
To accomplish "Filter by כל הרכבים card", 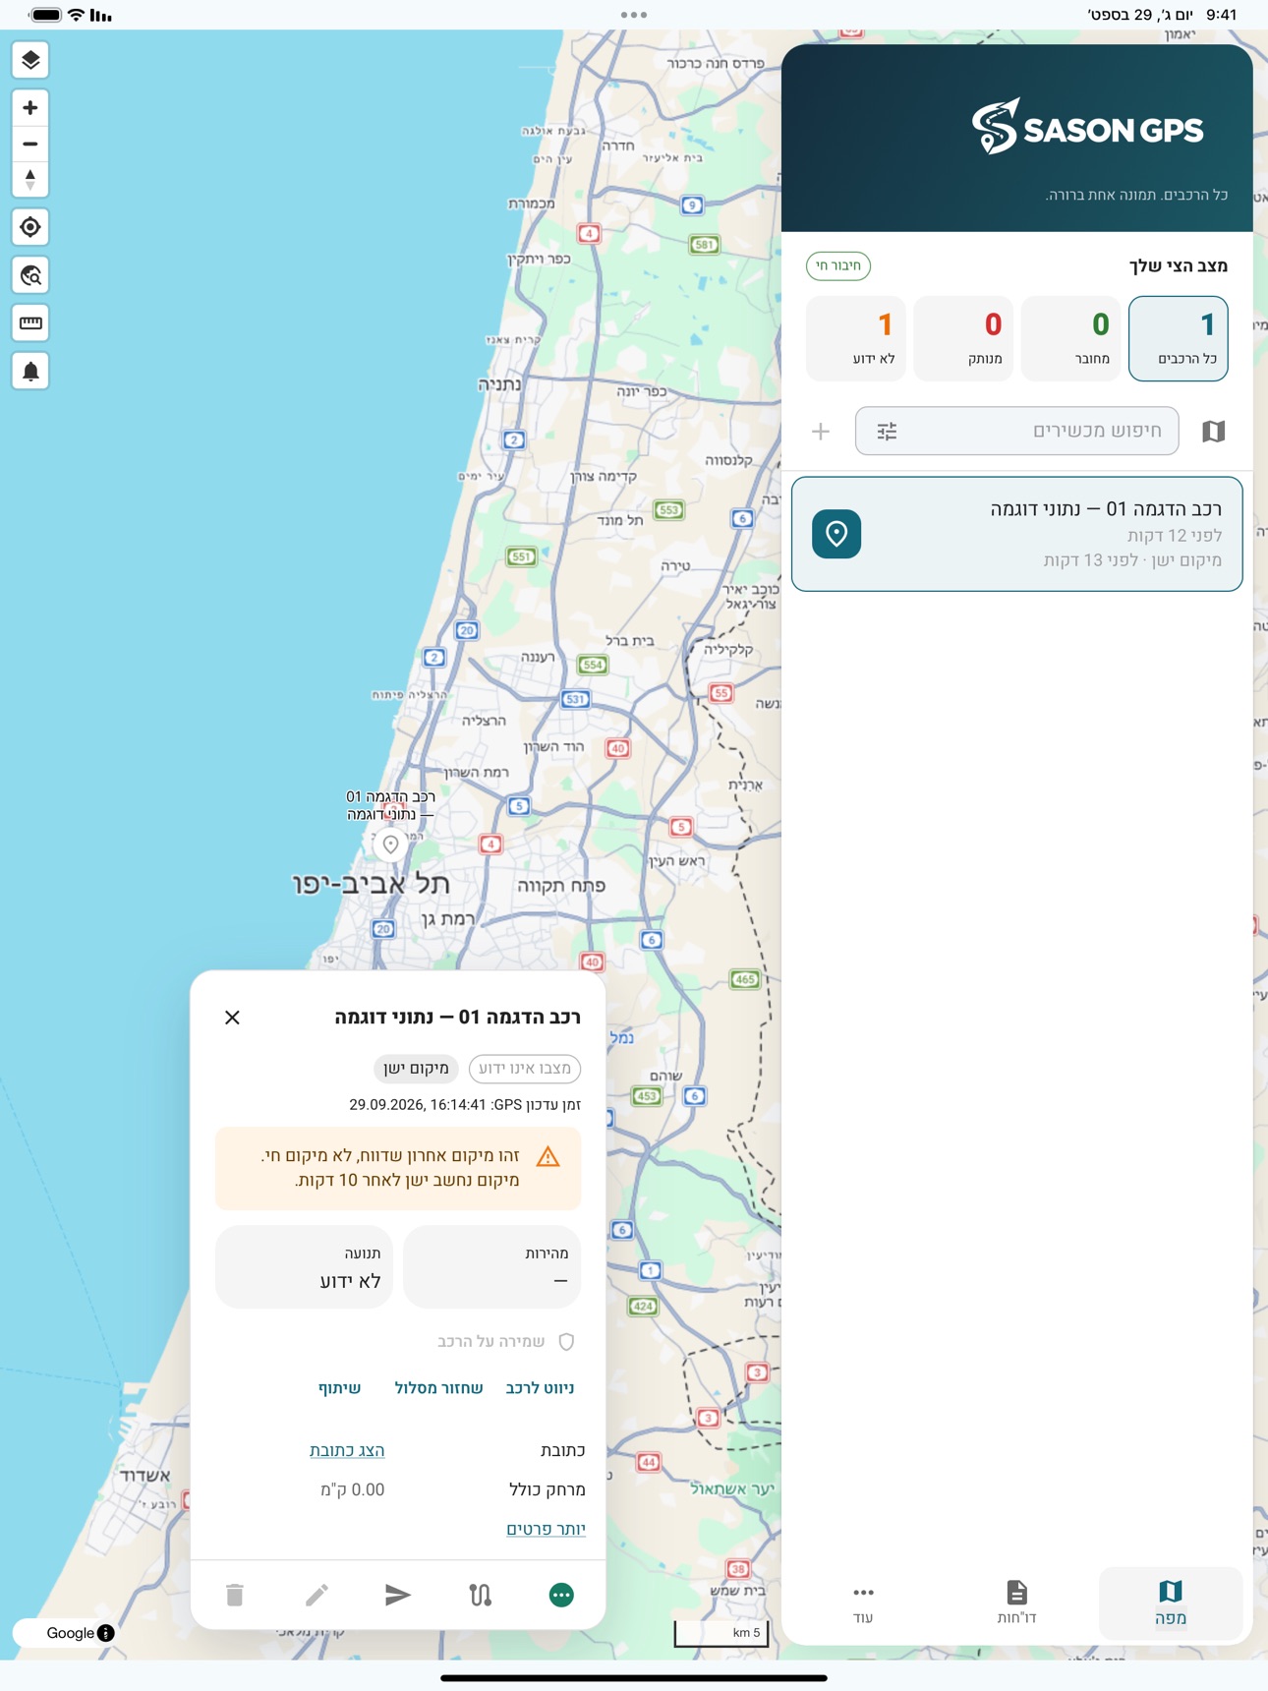I will (1179, 338).
